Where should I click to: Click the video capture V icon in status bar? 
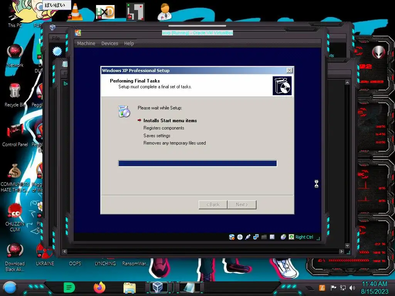click(272, 237)
